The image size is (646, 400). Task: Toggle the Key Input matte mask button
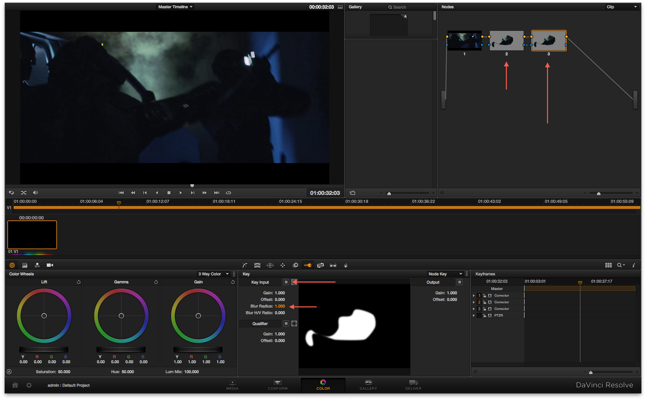(x=294, y=282)
